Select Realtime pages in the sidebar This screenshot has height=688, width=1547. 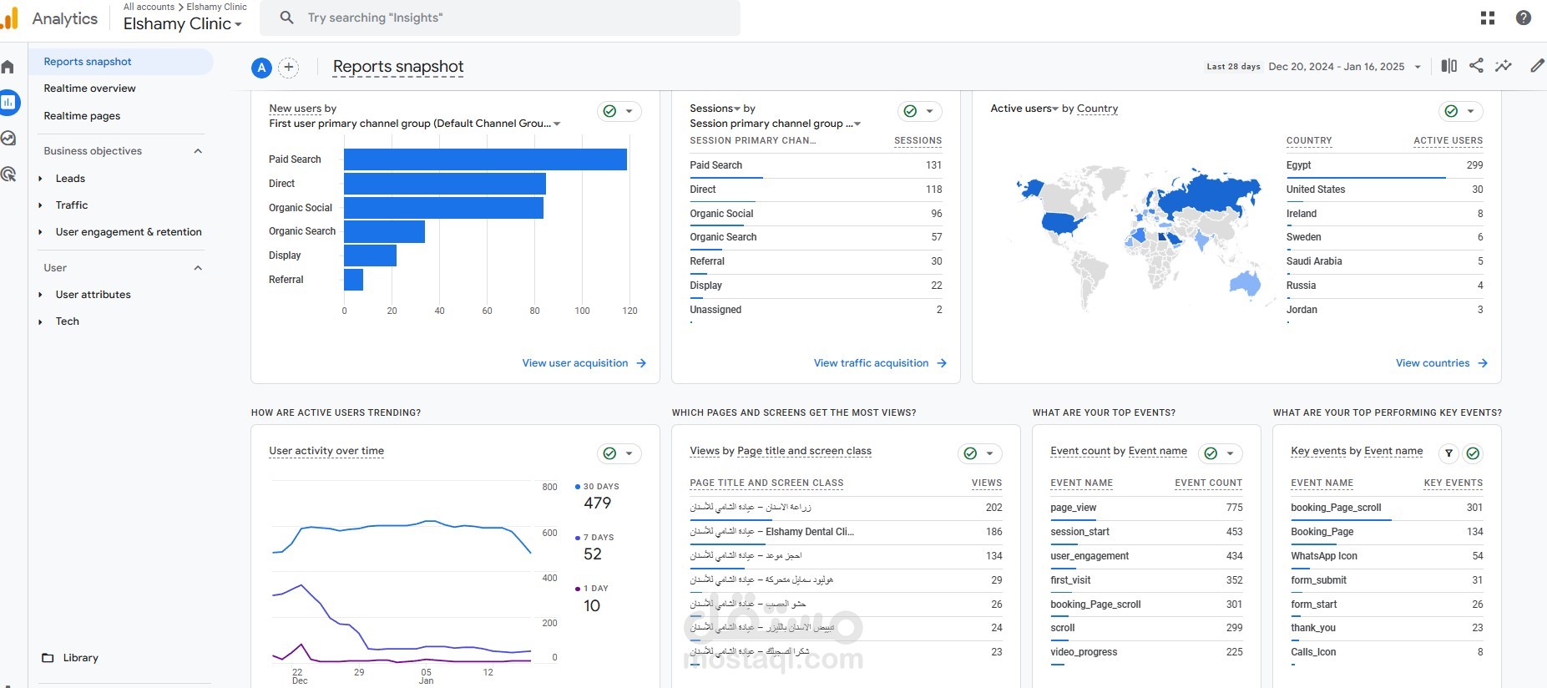(x=82, y=116)
